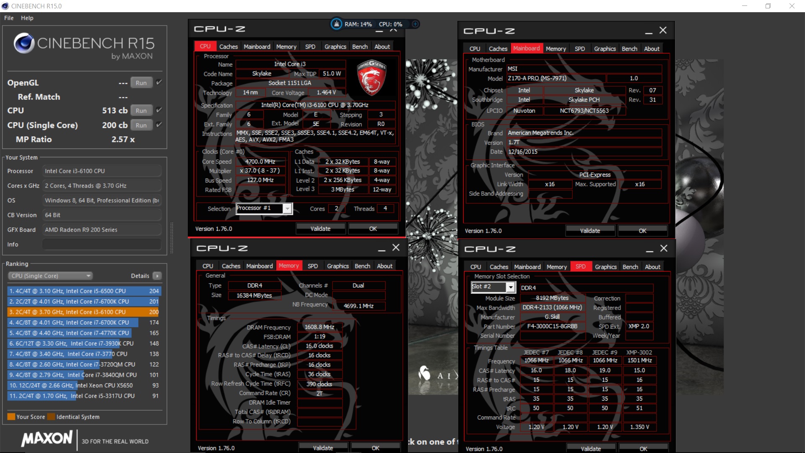Image resolution: width=805 pixels, height=453 pixels.
Task: Click the Cinebench title bar app icon
Action: tap(5, 6)
